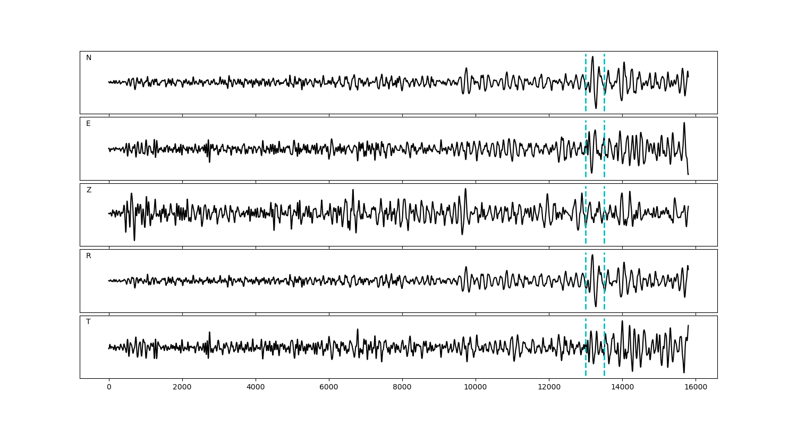The image size is (797, 425).
Task: Click the Z channel label
Action: [89, 190]
